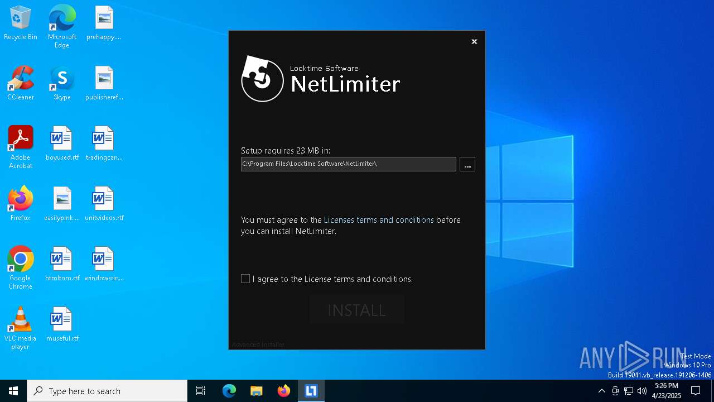This screenshot has height=402, width=714.
Task: Click the taskbar search box
Action: pos(107,391)
